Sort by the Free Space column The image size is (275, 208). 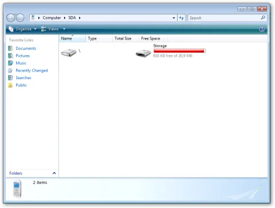tap(154, 38)
